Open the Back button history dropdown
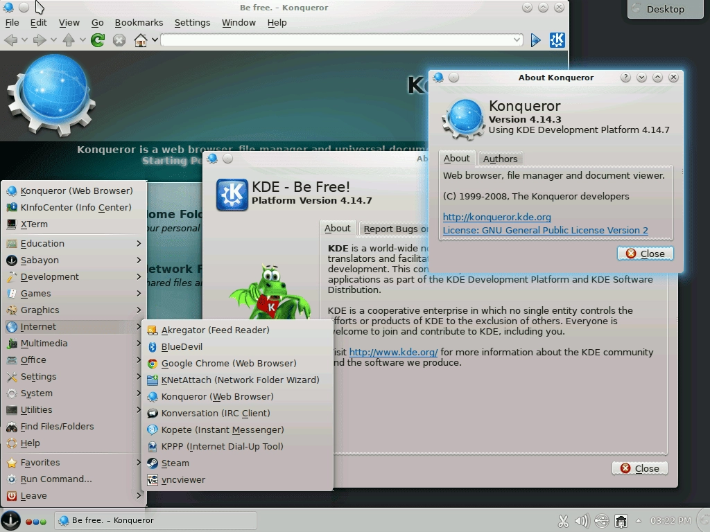This screenshot has width=710, height=532. tap(24, 39)
